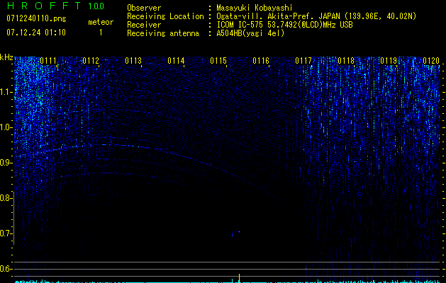Click the 0116 time marker

pyautogui.click(x=261, y=61)
